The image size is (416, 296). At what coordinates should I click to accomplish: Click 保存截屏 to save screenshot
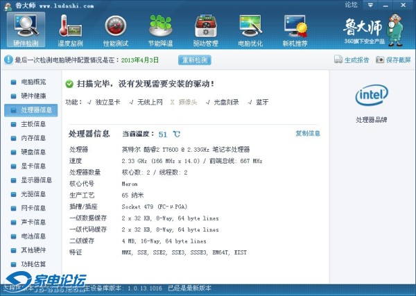point(394,60)
